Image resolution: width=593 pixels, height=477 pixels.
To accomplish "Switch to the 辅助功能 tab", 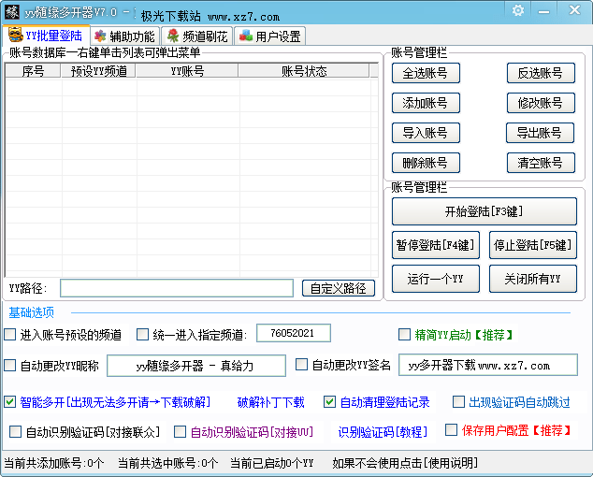I will (124, 36).
